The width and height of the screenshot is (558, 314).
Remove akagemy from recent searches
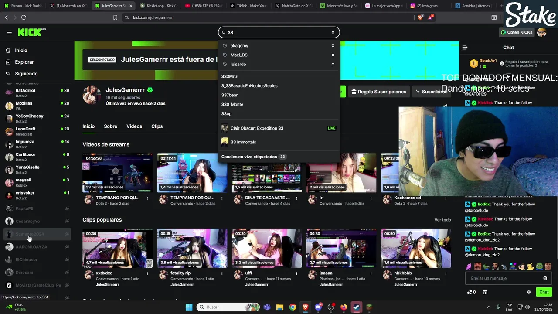point(333,46)
